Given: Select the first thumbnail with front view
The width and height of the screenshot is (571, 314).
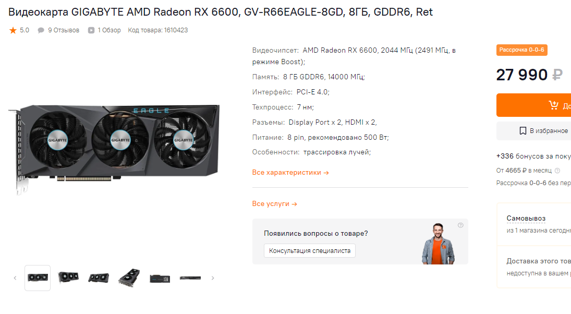Looking at the screenshot, I should [x=38, y=278].
